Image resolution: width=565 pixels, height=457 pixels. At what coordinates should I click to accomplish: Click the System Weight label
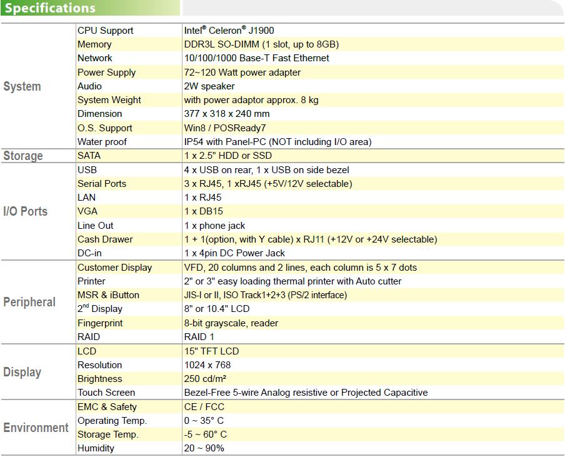[109, 100]
